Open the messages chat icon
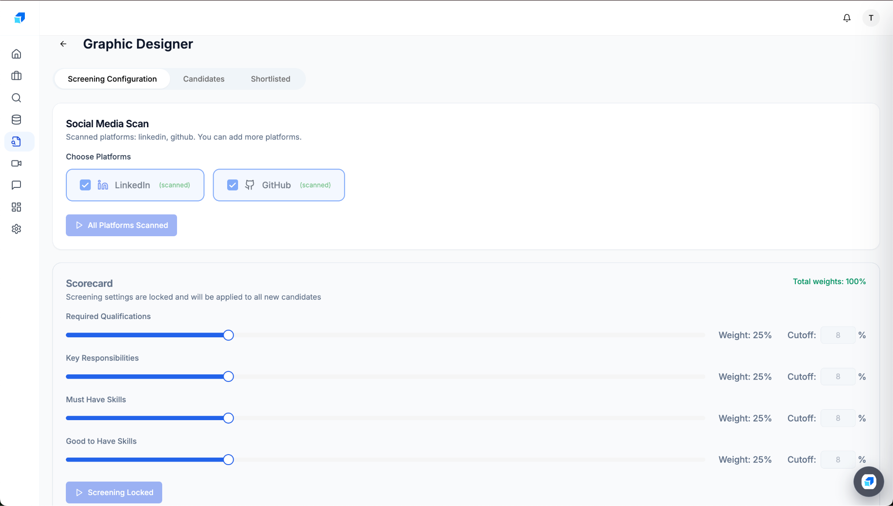This screenshot has height=506, width=893. tap(17, 185)
